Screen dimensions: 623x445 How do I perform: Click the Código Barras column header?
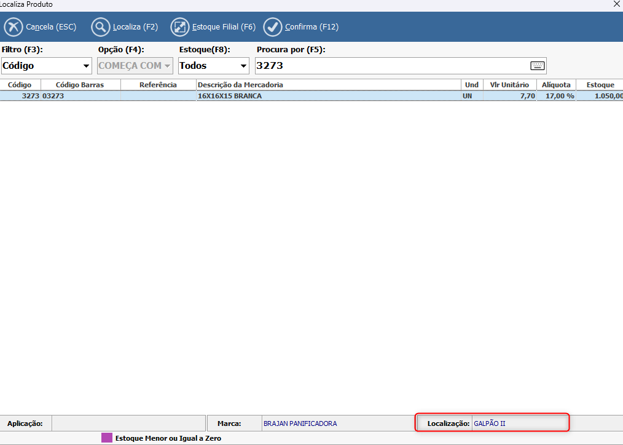click(80, 85)
